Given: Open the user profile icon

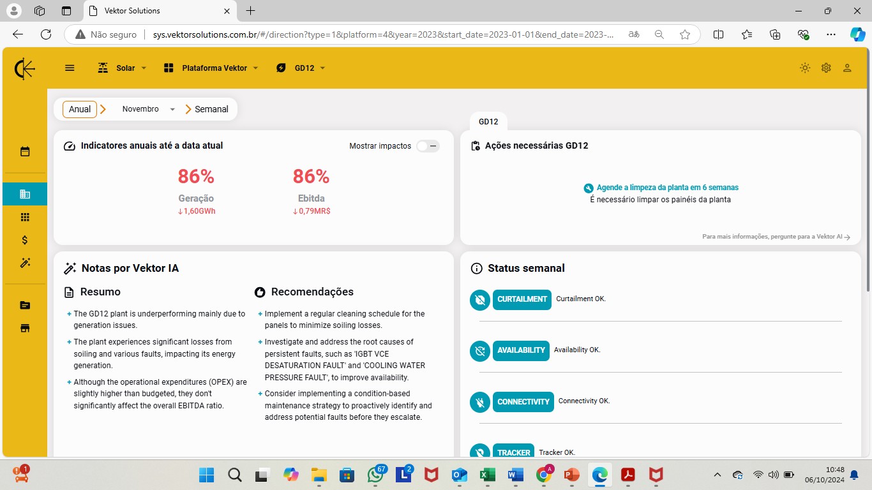Looking at the screenshot, I should tap(847, 68).
